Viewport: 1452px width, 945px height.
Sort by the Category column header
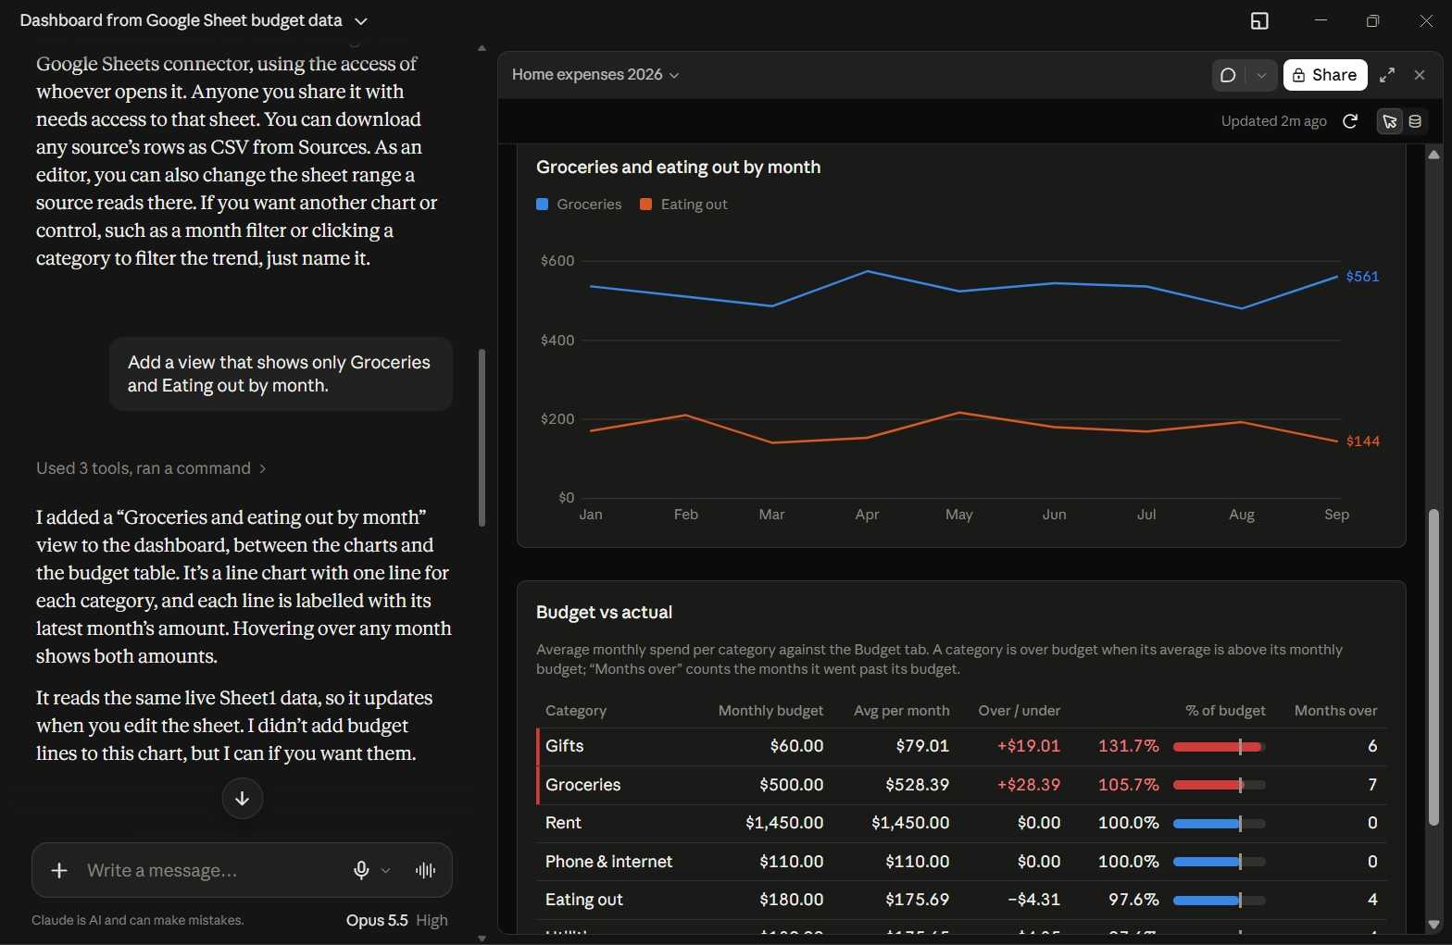tap(576, 711)
